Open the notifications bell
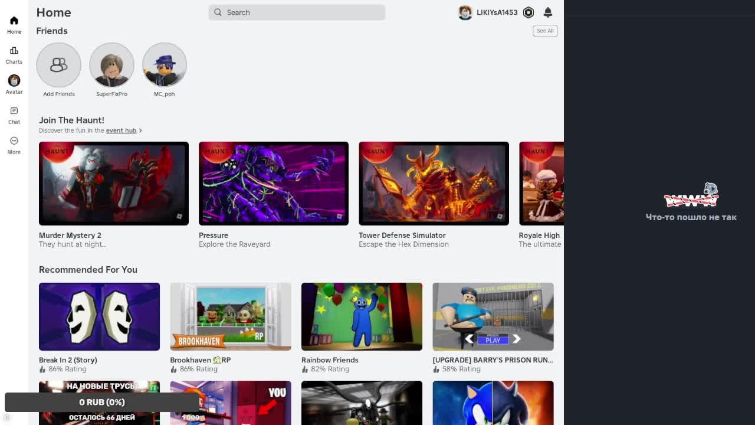Screen dimensions: 755x425 (548, 12)
